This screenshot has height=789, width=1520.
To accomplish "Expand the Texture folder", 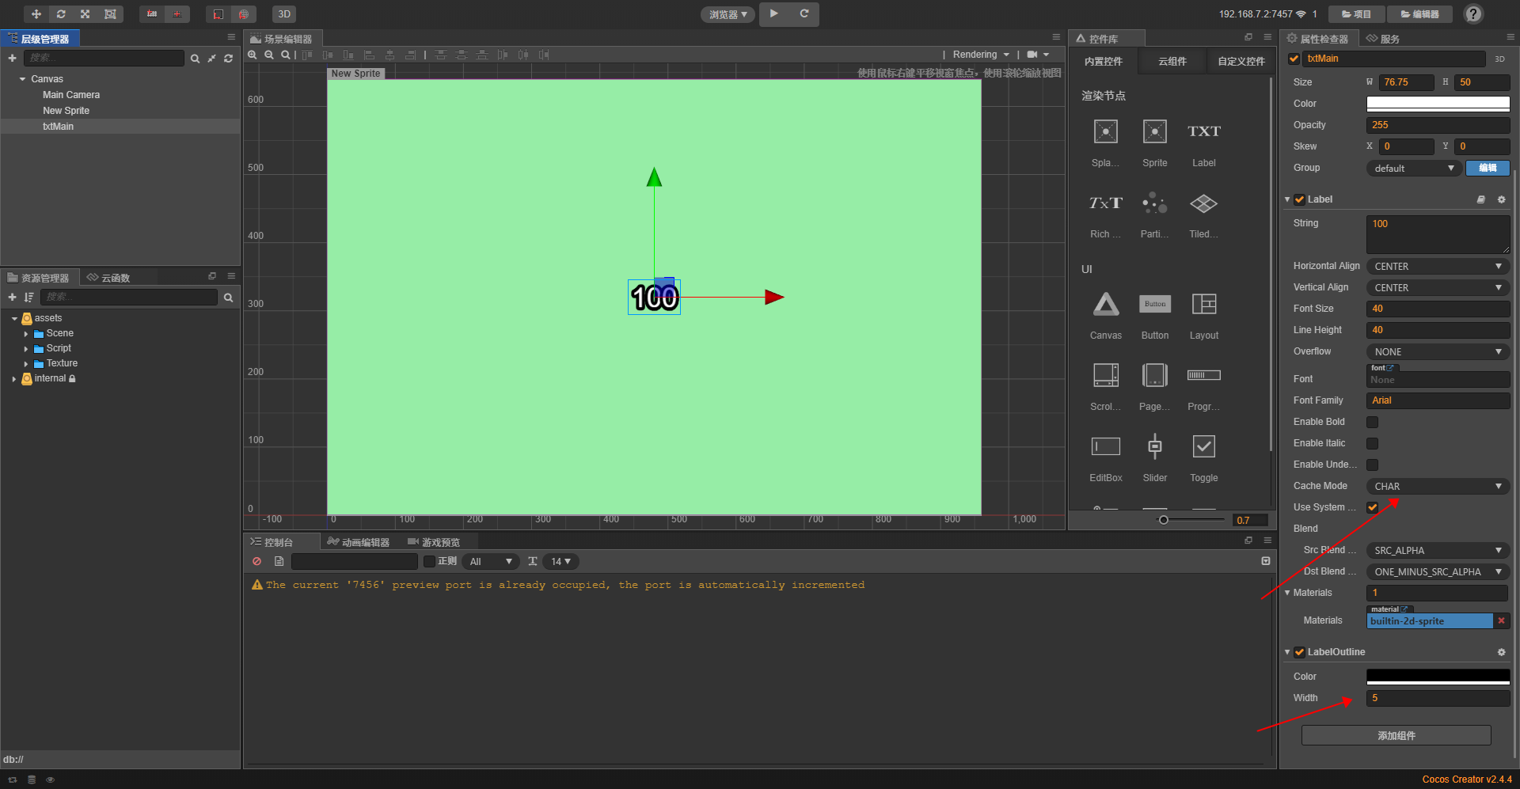I will [x=26, y=364].
